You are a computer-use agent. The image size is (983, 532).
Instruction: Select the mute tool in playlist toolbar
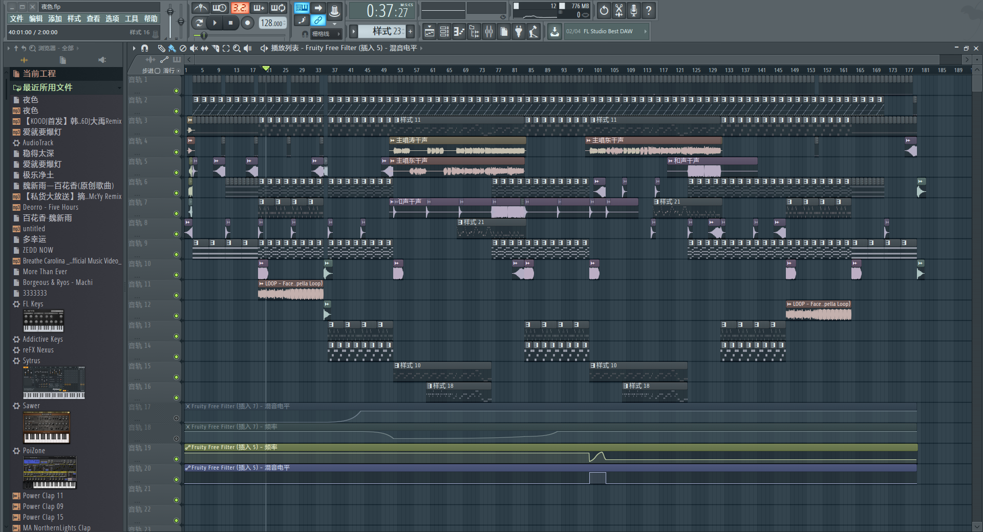pyautogui.click(x=194, y=48)
